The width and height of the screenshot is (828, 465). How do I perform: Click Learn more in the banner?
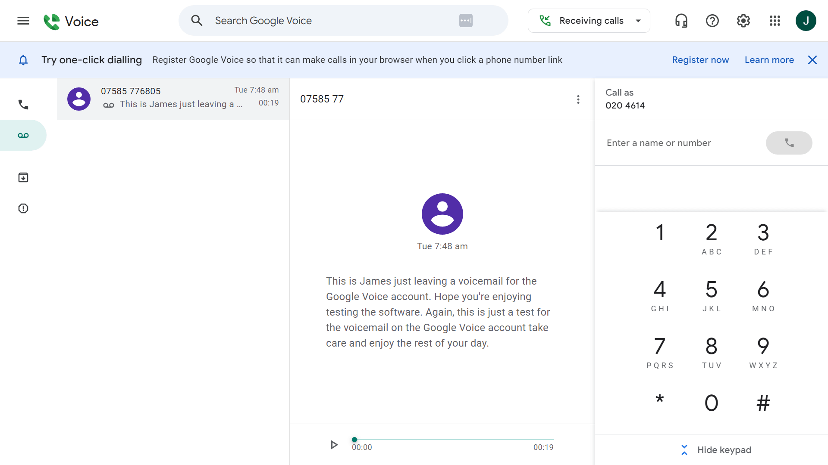(x=769, y=60)
